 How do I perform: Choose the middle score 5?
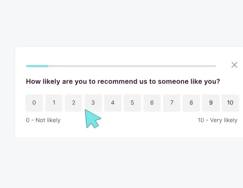[x=132, y=103]
